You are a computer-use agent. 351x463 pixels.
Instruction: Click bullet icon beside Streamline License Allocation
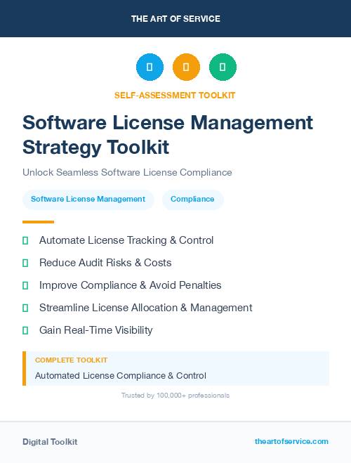point(25,308)
